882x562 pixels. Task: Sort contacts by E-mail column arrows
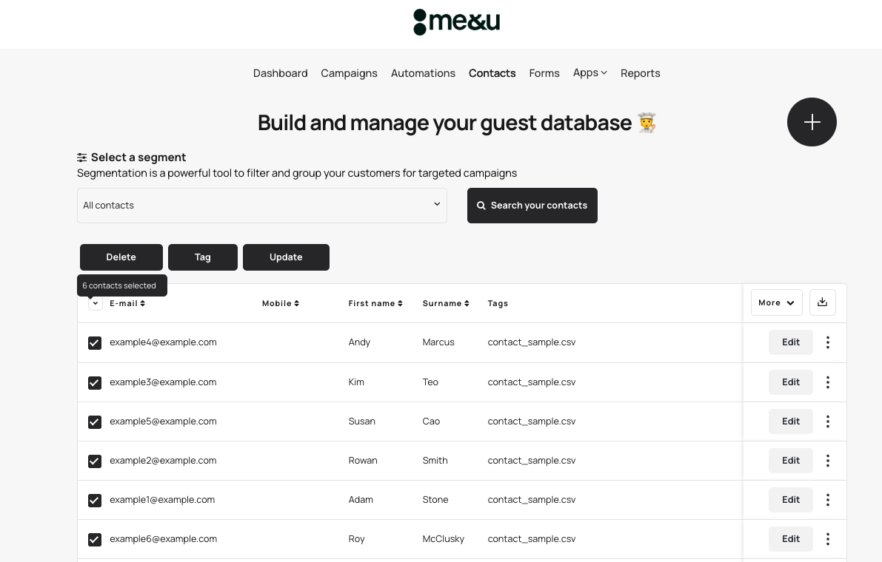click(142, 303)
